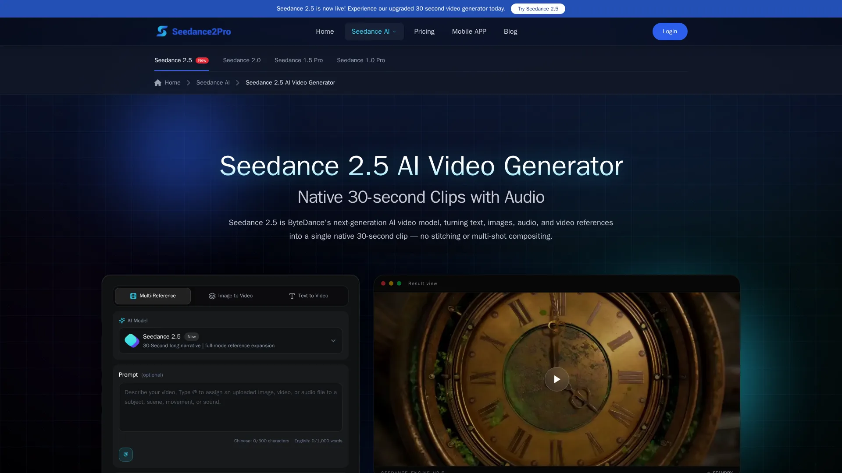Click the 'AI Model' section label

tap(137, 321)
